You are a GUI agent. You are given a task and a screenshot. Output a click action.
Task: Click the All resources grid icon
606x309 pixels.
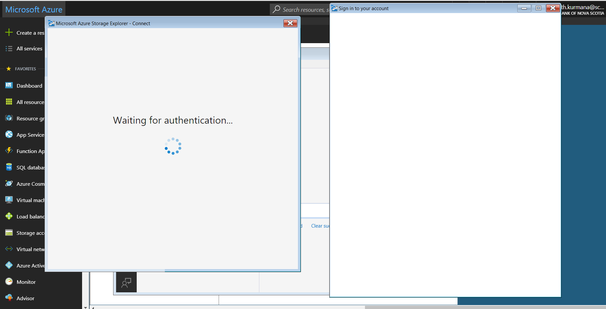[9, 102]
